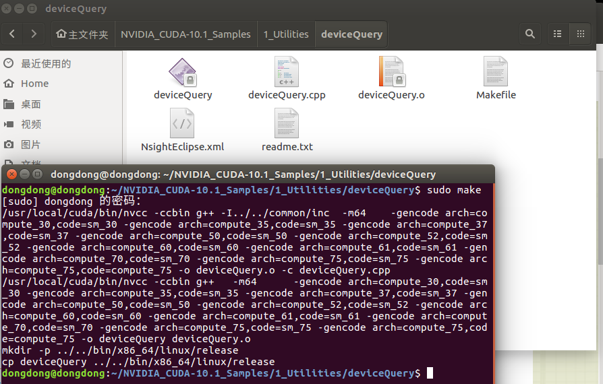Maximize the deviceQuery file manager window
Viewport: 603px width, 384px height.
pyautogui.click(x=32, y=9)
